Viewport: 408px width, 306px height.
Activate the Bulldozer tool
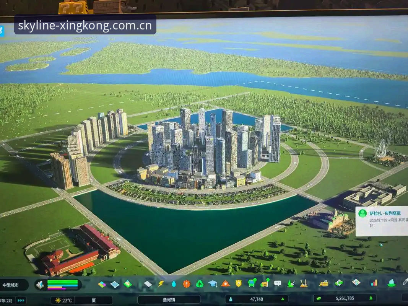(324, 283)
